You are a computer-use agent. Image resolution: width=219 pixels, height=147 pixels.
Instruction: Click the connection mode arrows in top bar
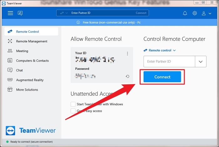(x=62, y=13)
